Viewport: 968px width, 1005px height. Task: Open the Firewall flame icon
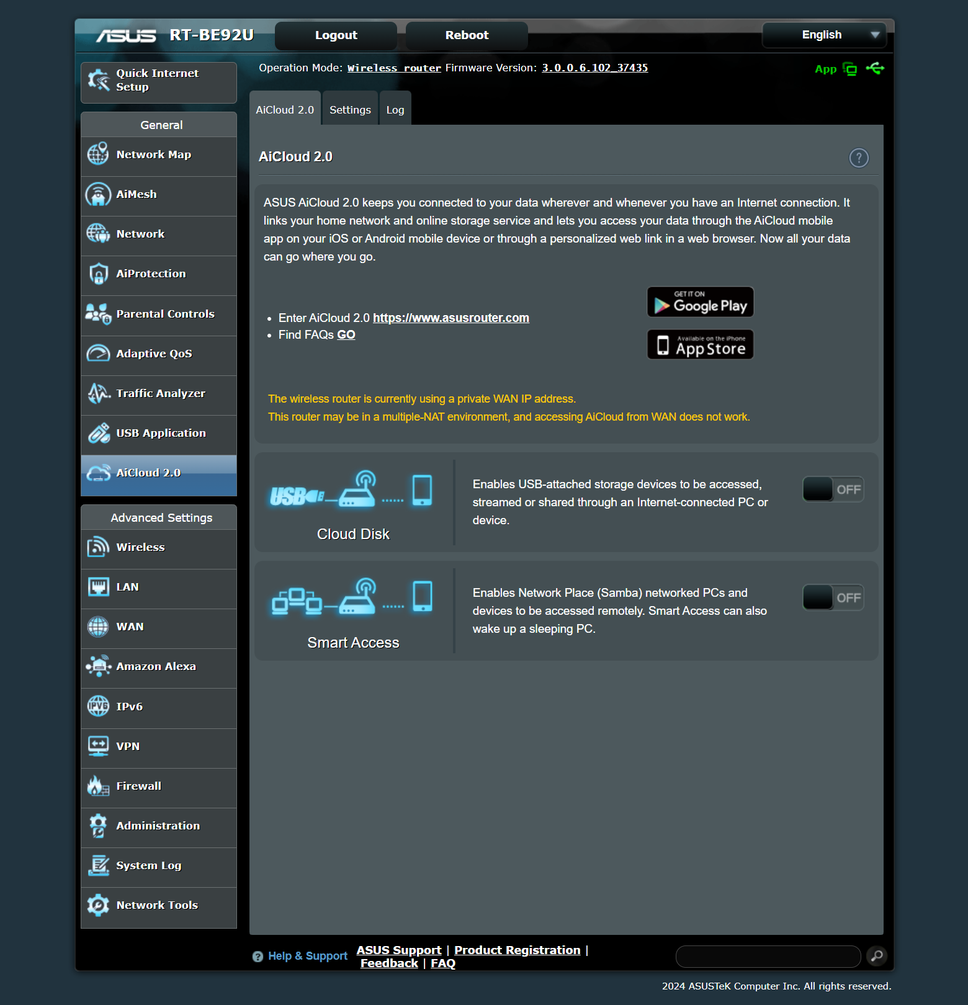(x=98, y=786)
